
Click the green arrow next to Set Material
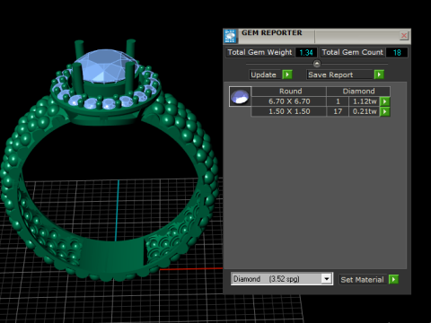tap(393, 279)
